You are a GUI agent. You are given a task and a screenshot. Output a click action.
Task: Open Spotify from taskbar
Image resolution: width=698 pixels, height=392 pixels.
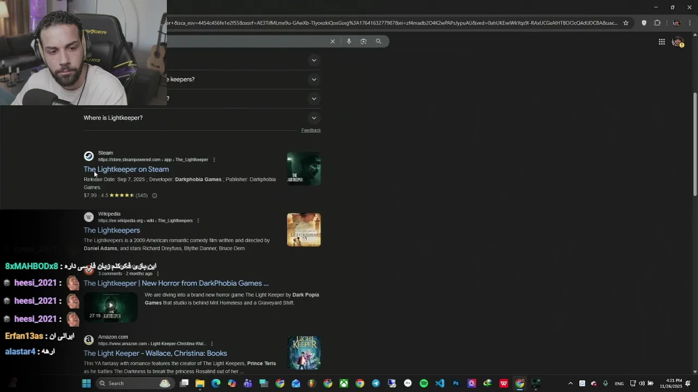tap(424, 383)
